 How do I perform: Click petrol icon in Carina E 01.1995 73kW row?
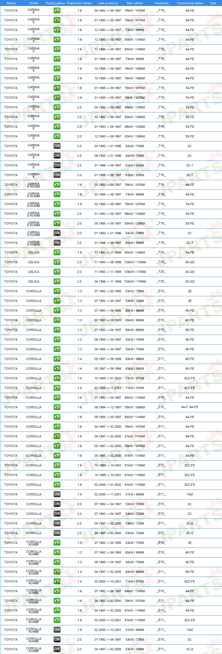pos(57,59)
